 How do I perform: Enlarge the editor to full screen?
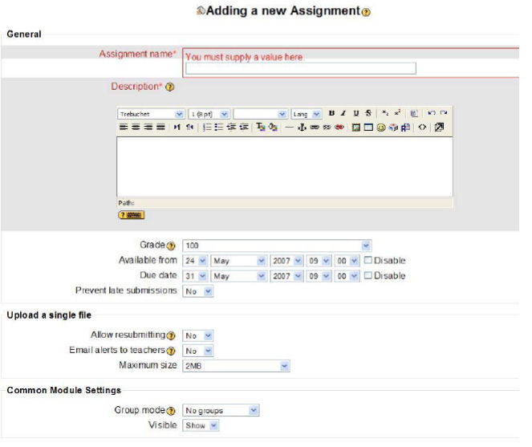[439, 127]
